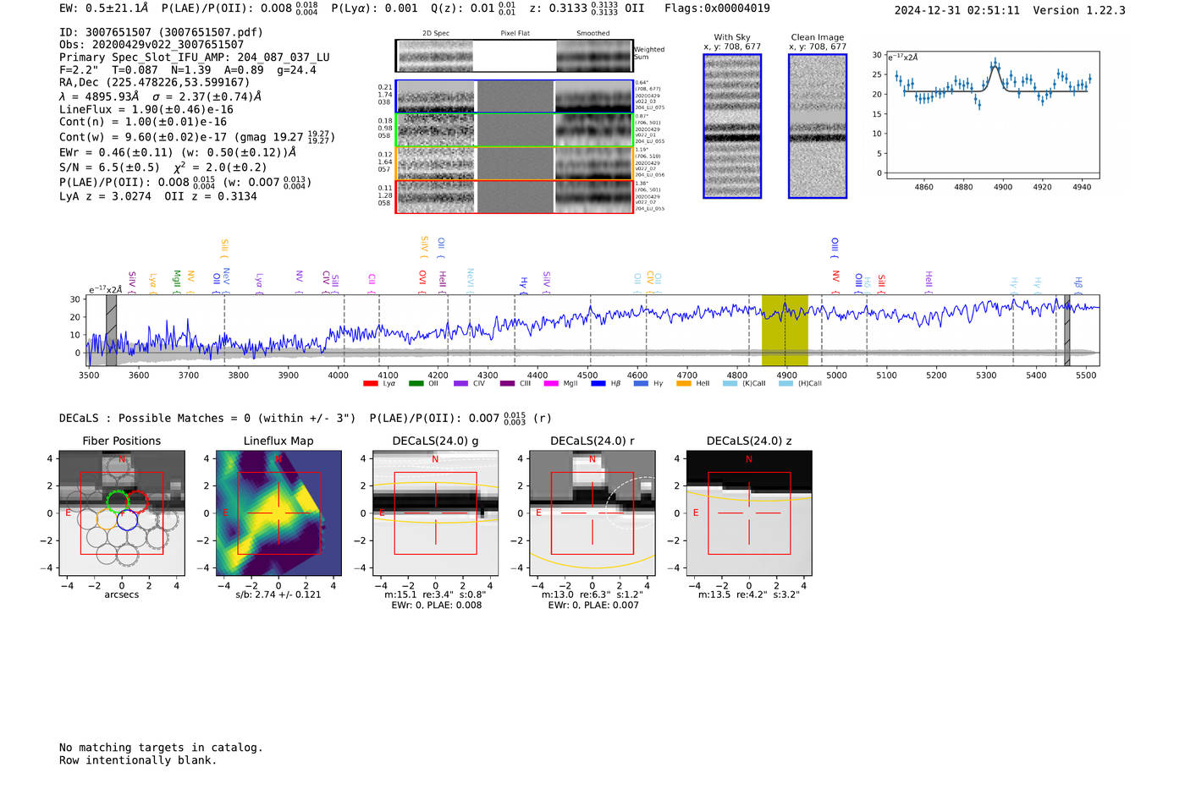Click the 'ID: 3007651507 (3007651507.pdf)' line
The image size is (1185, 806).
[x=161, y=32]
